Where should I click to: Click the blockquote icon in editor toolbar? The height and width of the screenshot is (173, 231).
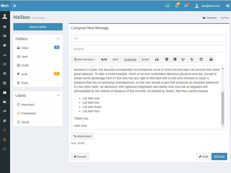157,59
